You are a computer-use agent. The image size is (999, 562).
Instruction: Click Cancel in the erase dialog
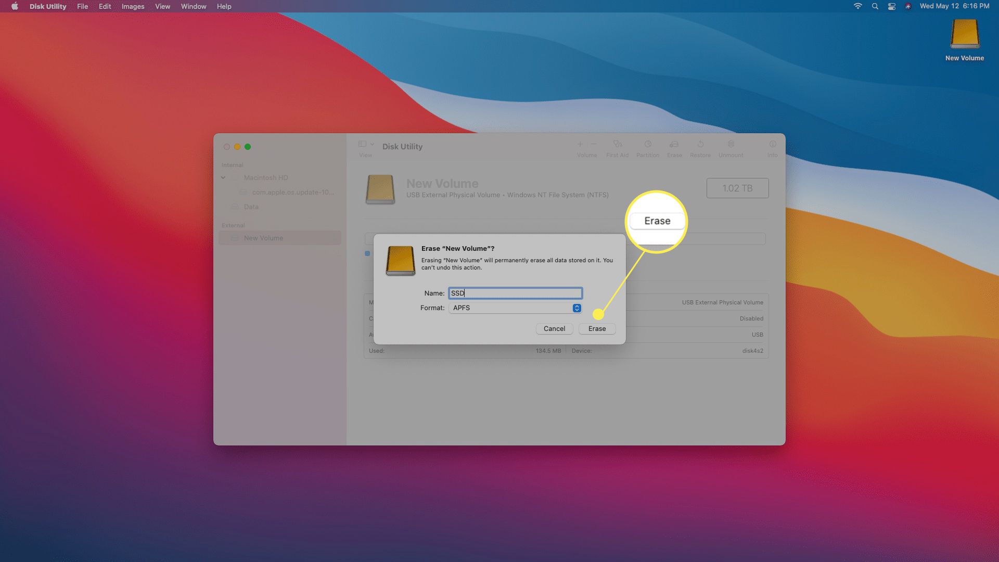(x=554, y=328)
